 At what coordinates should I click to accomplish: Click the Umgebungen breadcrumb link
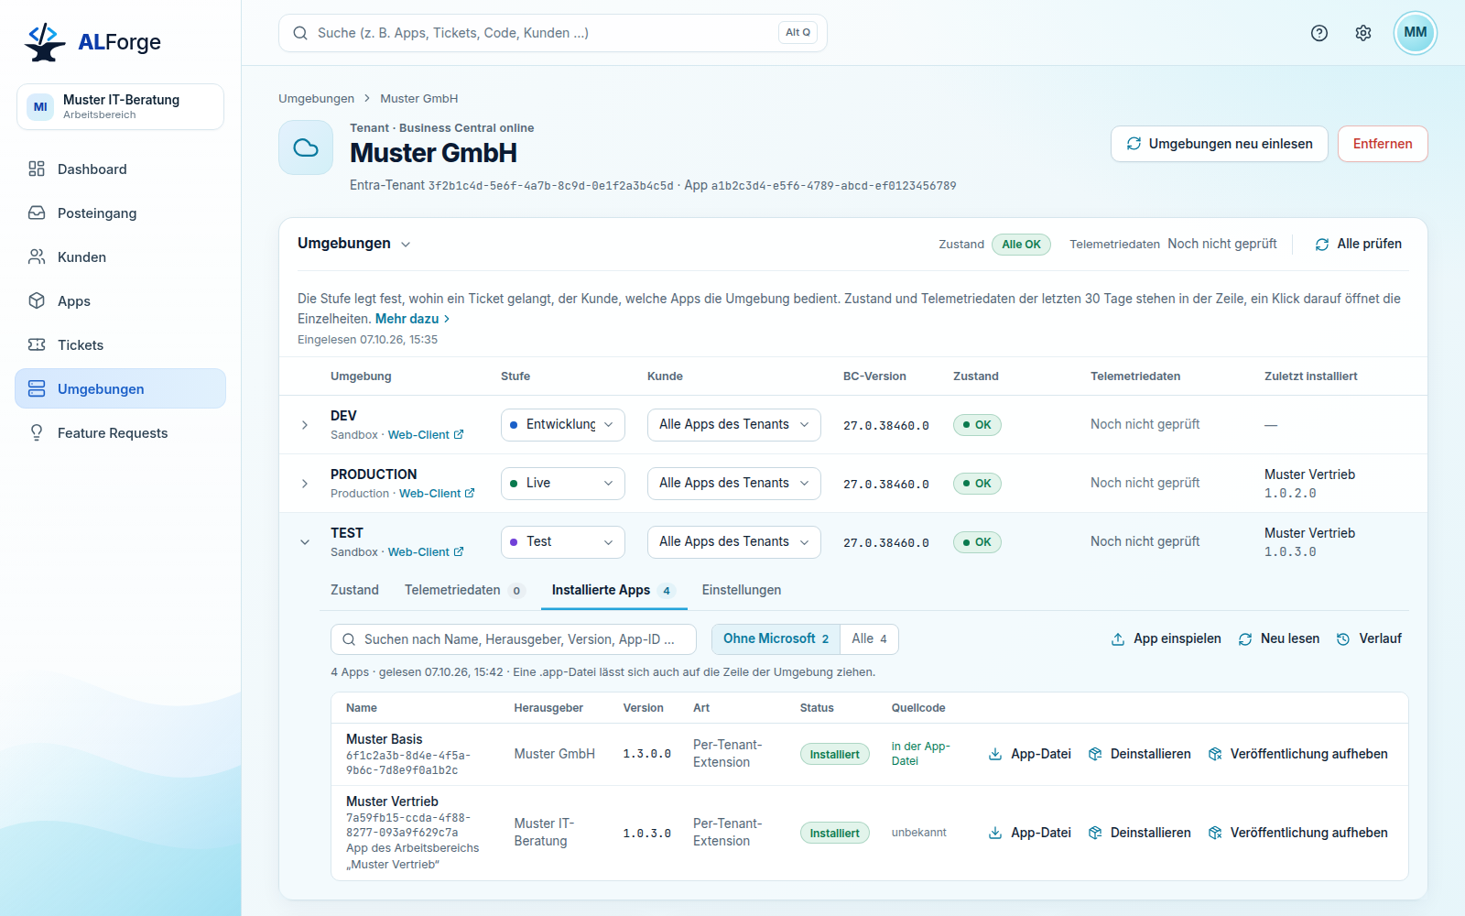316,99
